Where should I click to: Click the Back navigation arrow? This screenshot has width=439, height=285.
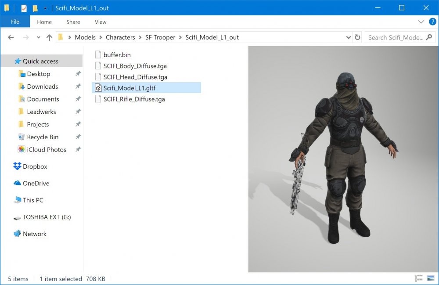coord(11,37)
